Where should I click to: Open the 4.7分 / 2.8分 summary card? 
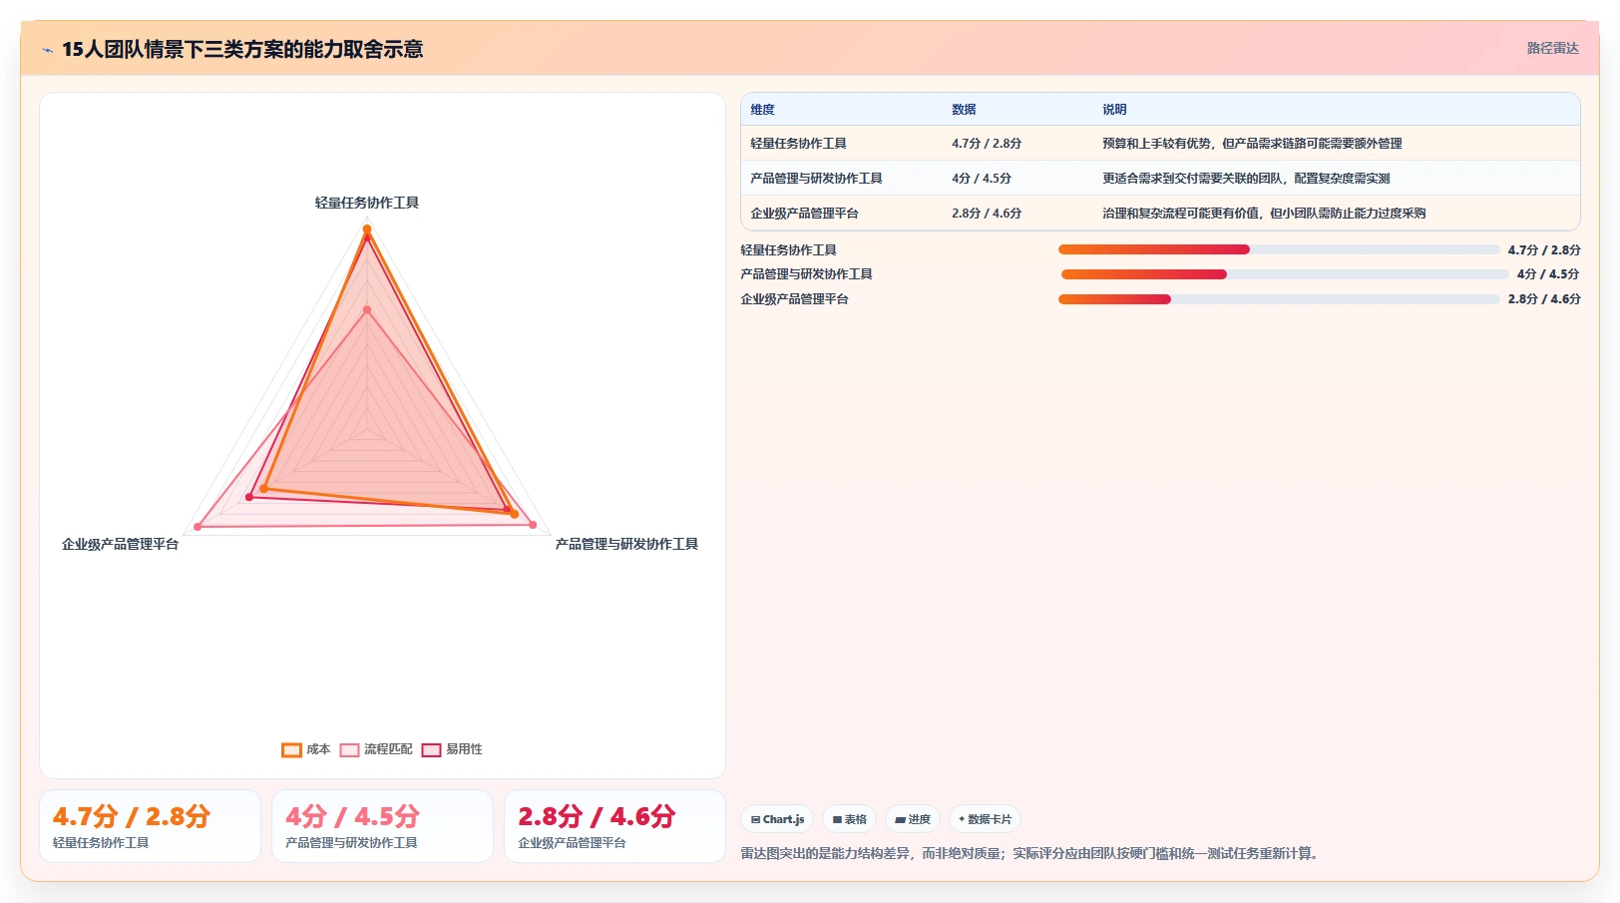click(150, 826)
